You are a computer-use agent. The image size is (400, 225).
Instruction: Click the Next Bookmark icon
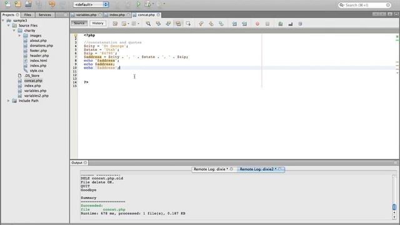coord(211,24)
